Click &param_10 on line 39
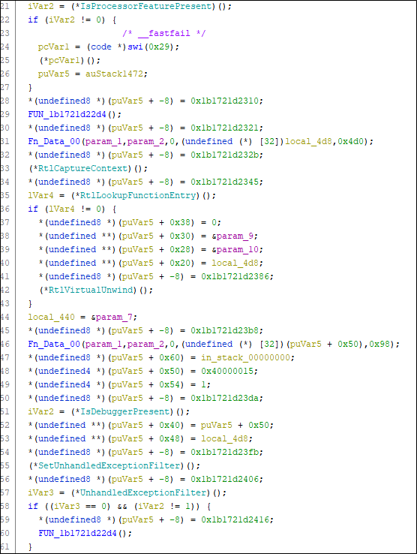The height and width of the screenshot is (554, 417). click(x=235, y=249)
